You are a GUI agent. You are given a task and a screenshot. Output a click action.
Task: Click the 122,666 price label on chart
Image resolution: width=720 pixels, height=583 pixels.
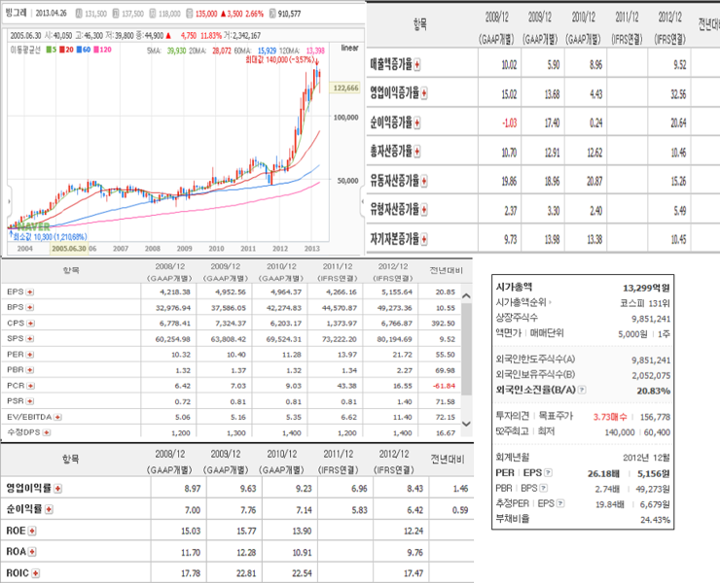[x=345, y=88]
